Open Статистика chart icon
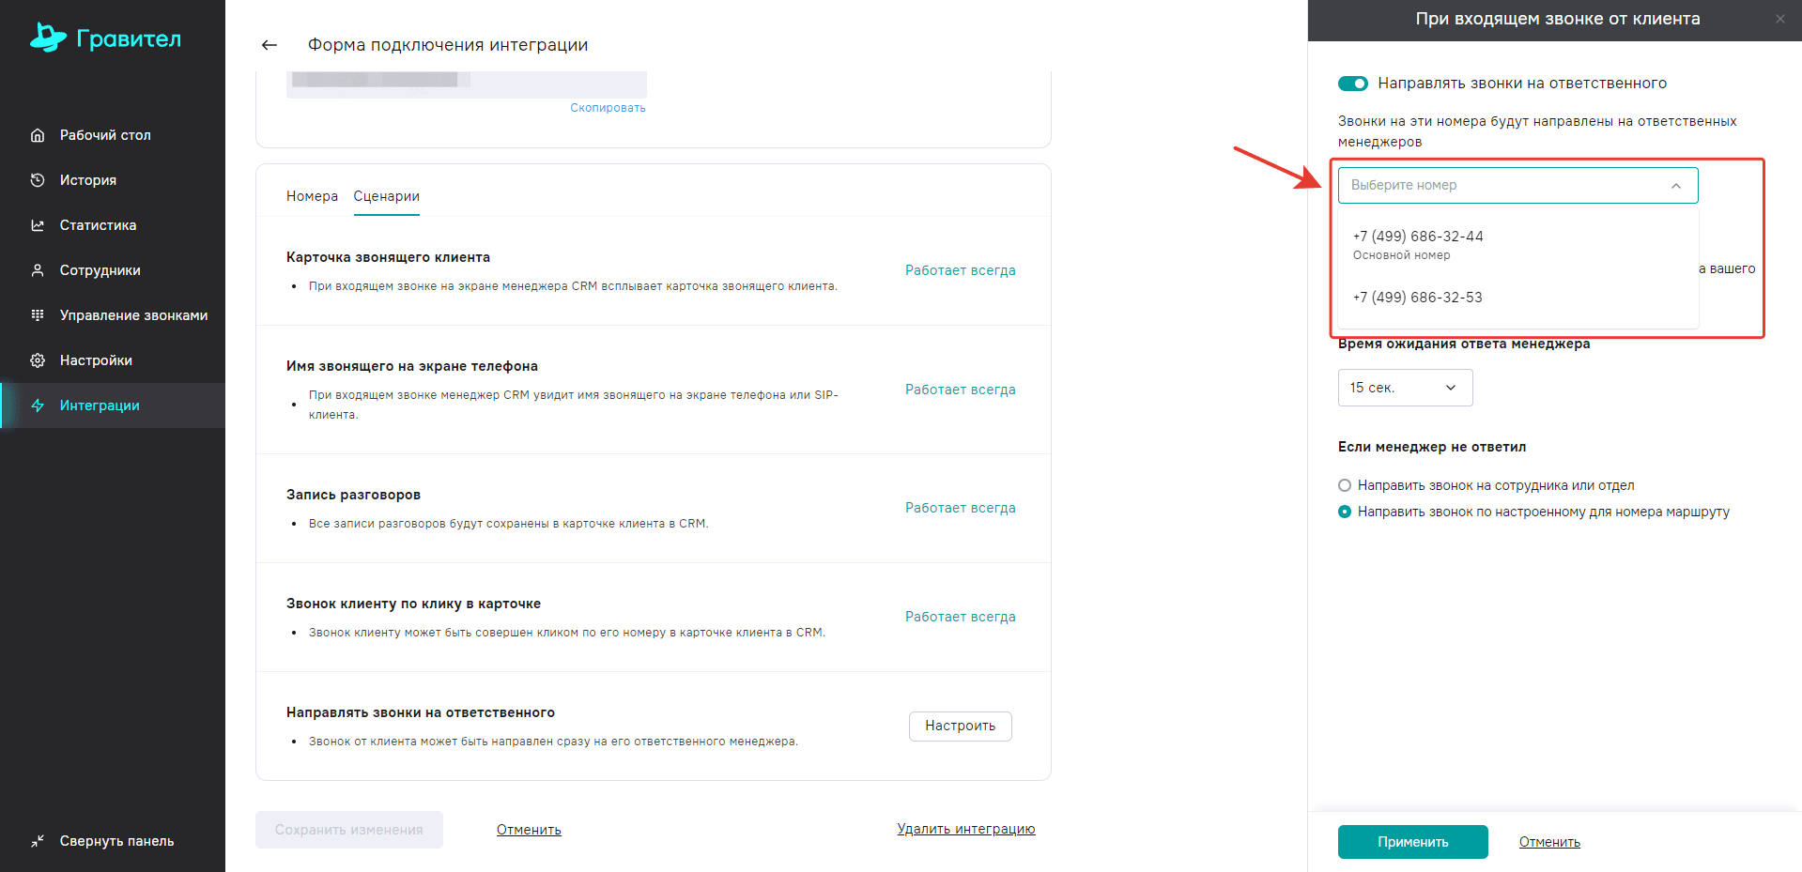 [38, 225]
